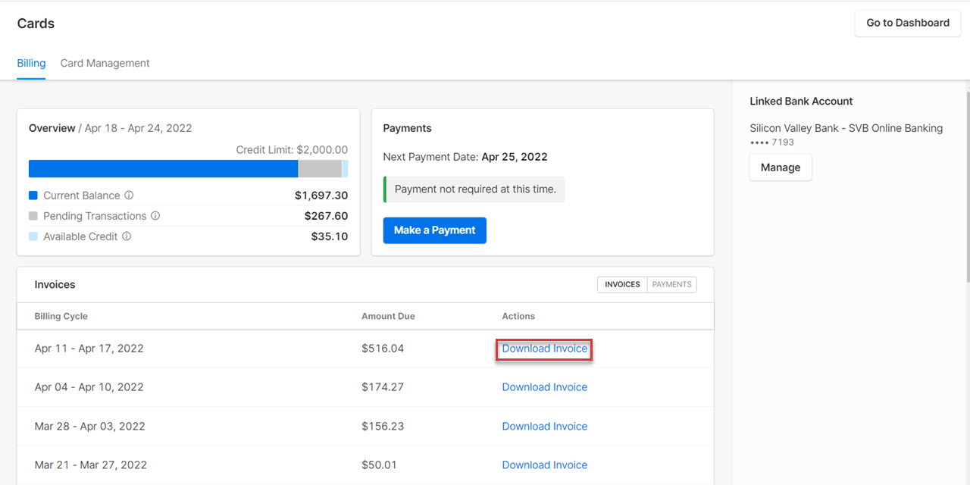Click the Credit Limit: $2,000.00 text

click(292, 150)
